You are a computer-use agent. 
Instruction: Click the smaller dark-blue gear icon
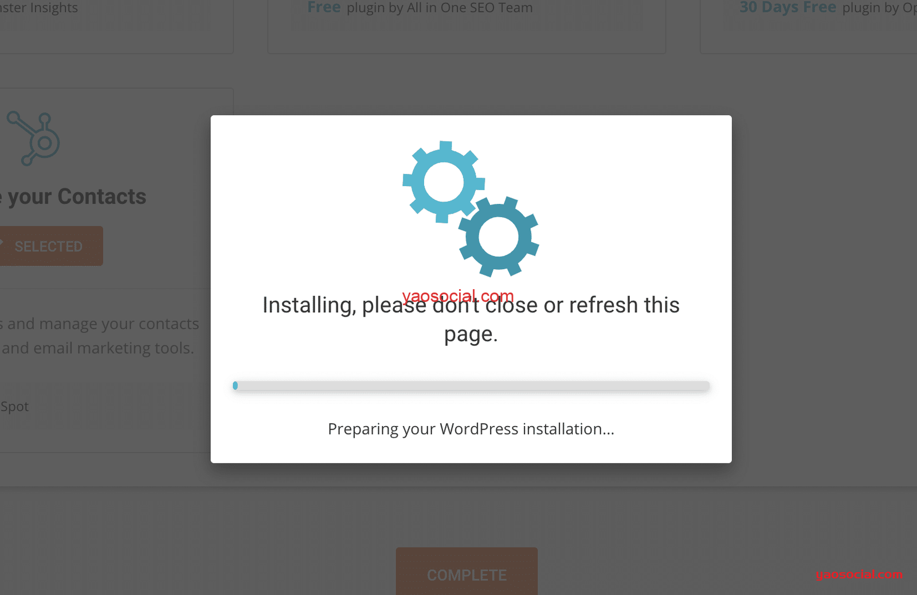pos(499,237)
